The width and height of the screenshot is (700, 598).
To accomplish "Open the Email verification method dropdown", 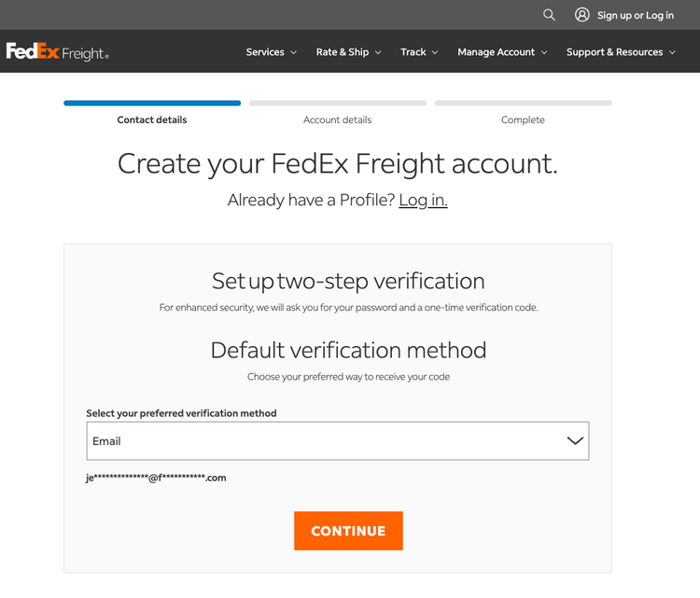I will click(338, 441).
